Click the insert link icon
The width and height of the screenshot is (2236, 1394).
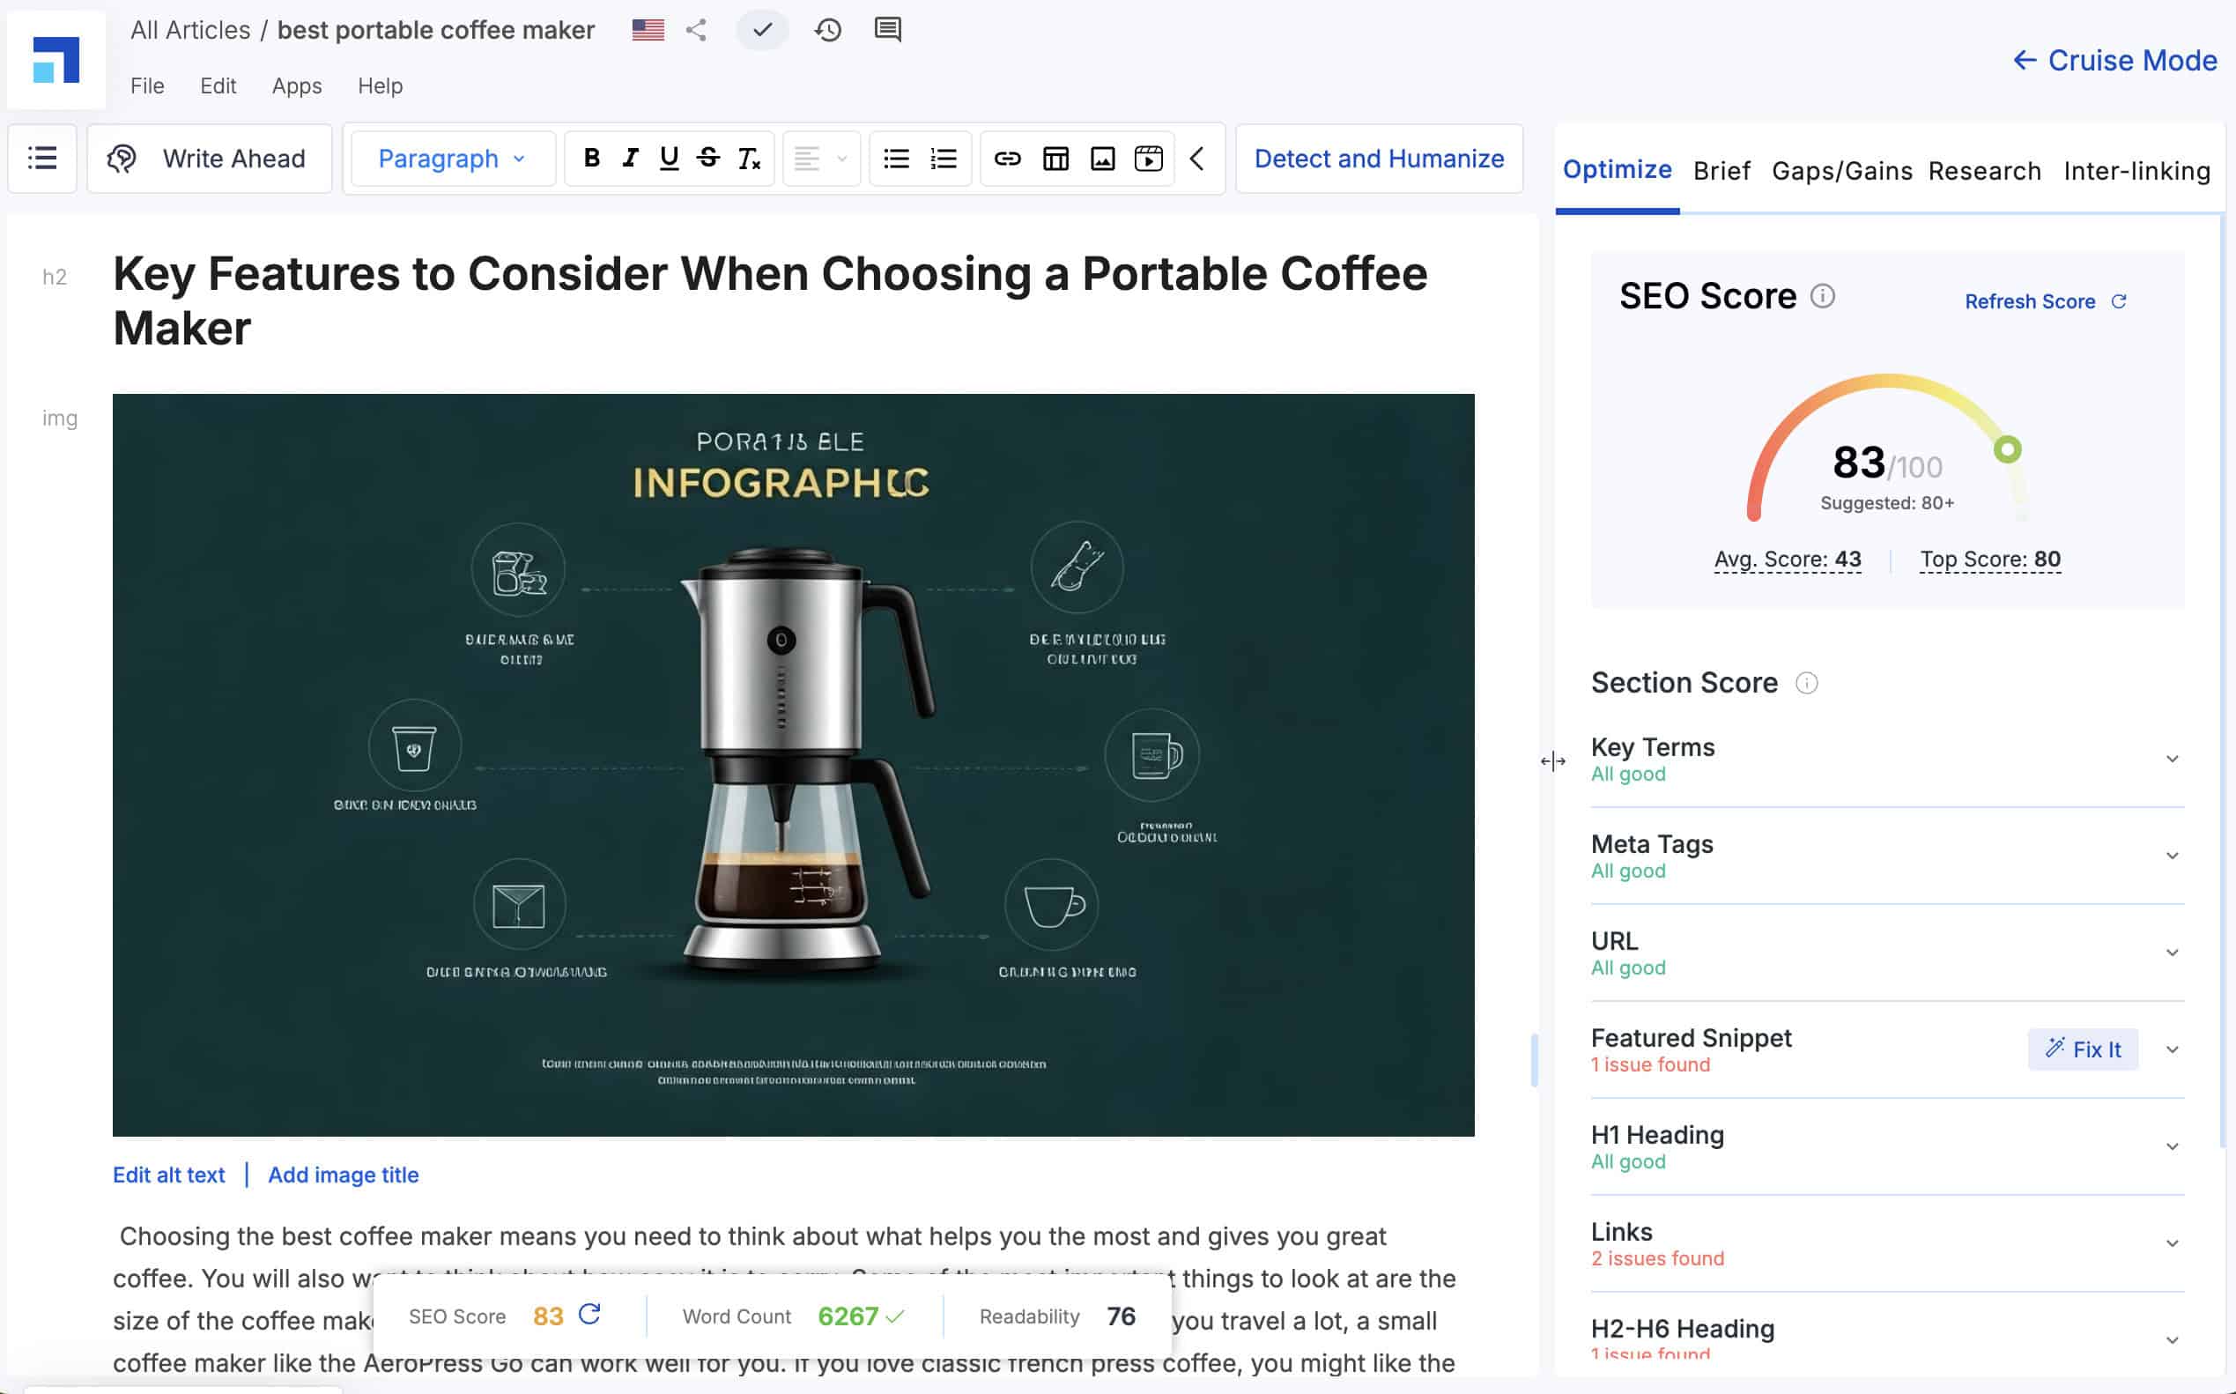click(x=1007, y=159)
